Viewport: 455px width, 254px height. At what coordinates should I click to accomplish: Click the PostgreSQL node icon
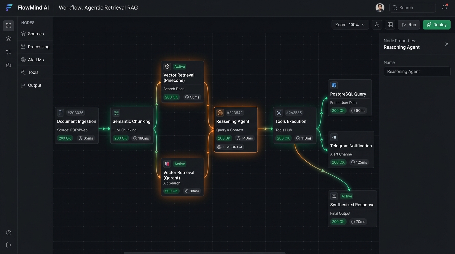[334, 85]
